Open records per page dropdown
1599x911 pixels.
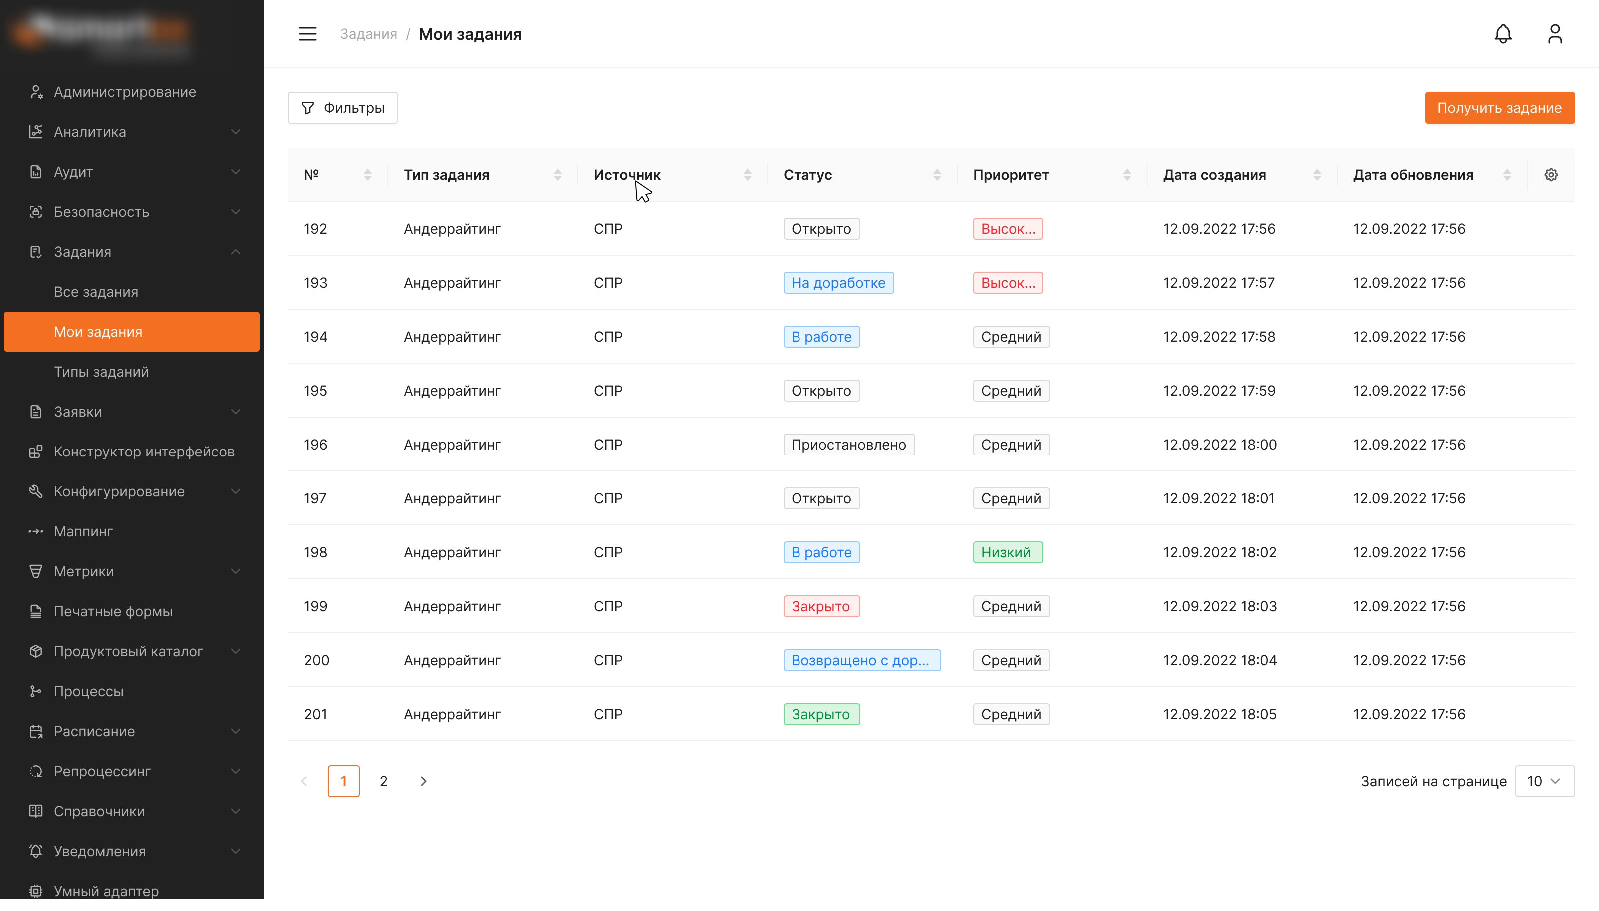[x=1544, y=781]
